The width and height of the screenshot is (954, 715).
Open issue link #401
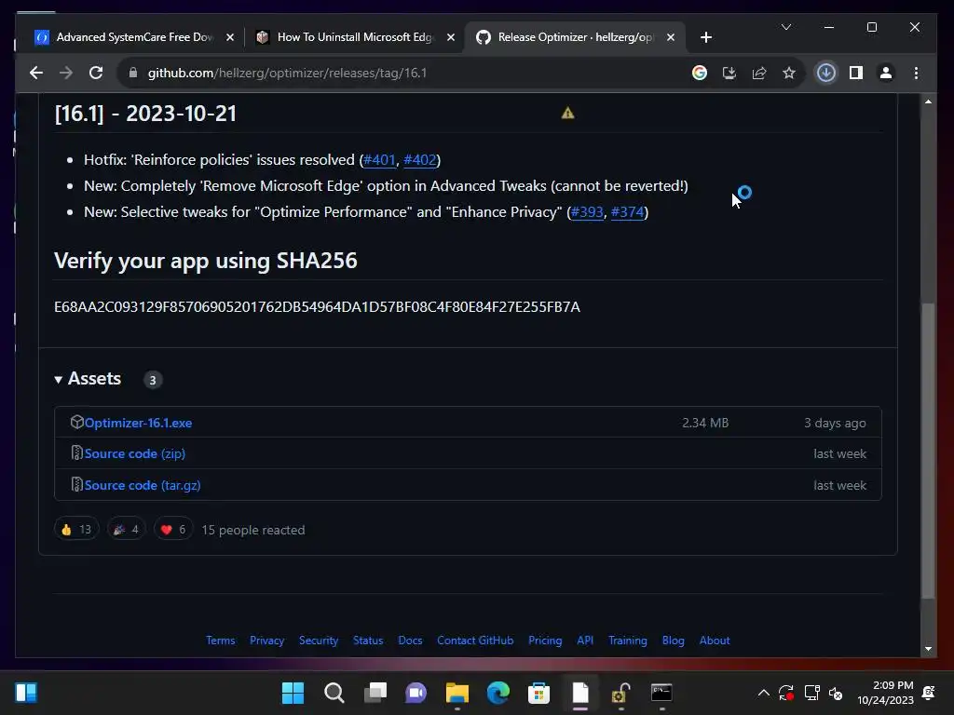click(379, 160)
